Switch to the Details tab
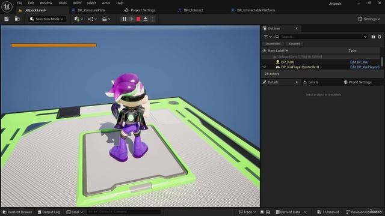385x216 pixels. pyautogui.click(x=273, y=82)
